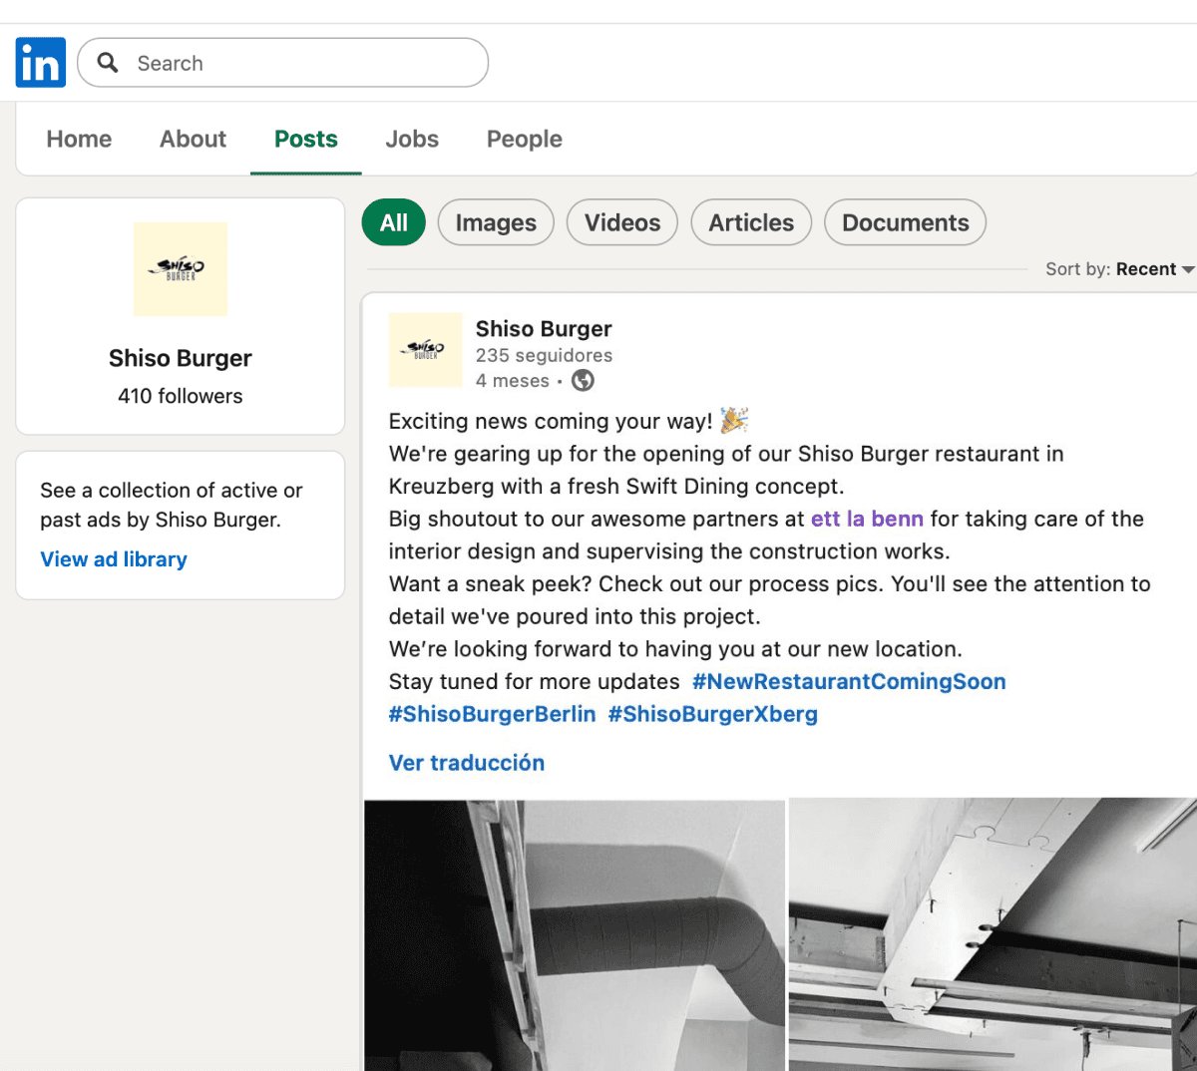Viewport: 1197px width, 1071px height.
Task: Select the All filter chip
Action: click(x=394, y=222)
